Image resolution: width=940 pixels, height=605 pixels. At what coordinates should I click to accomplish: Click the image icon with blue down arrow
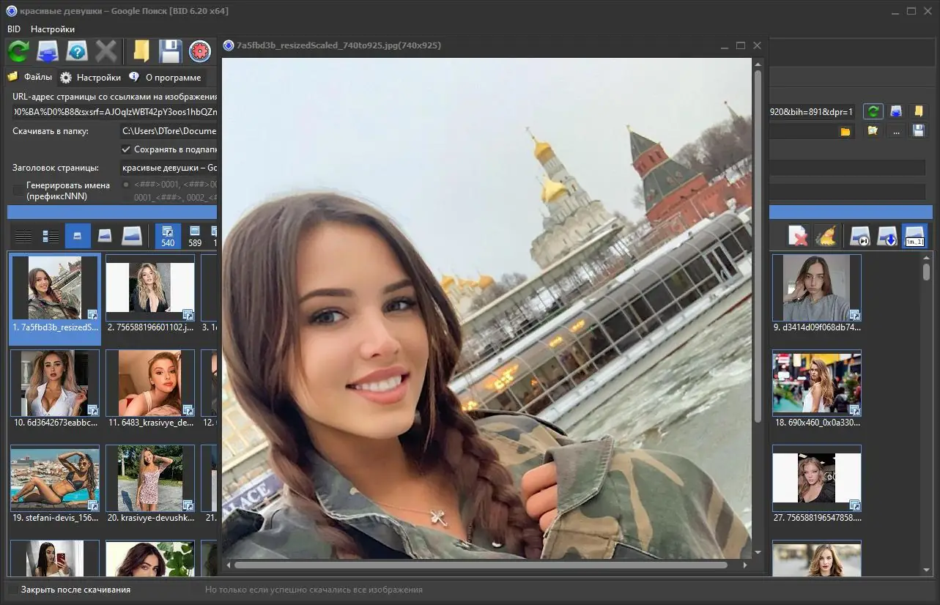point(887,236)
